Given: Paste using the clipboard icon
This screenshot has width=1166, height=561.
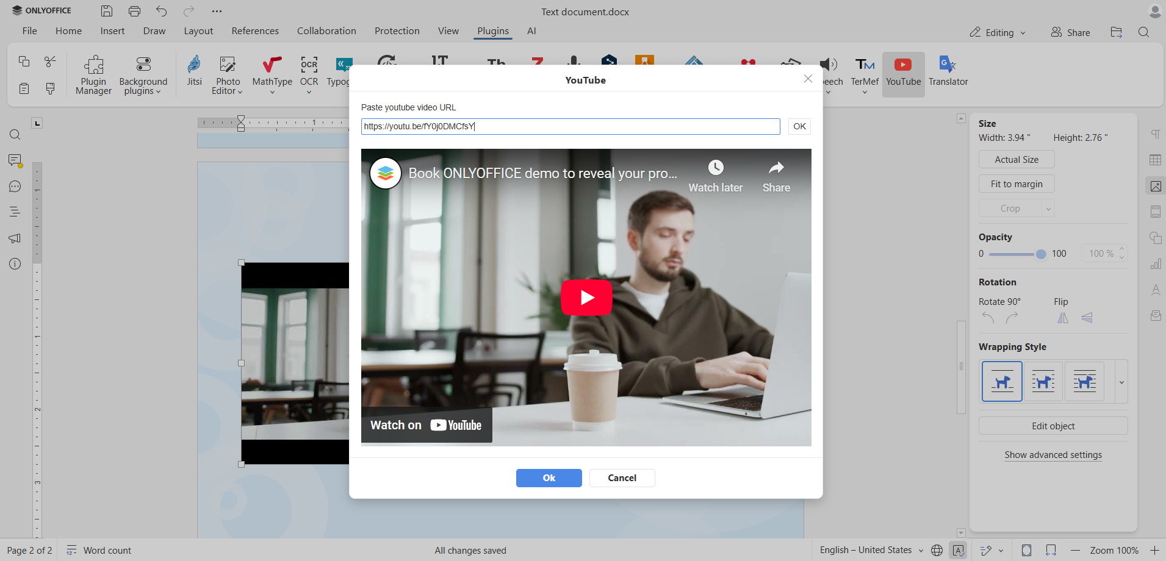Looking at the screenshot, I should pyautogui.click(x=24, y=89).
